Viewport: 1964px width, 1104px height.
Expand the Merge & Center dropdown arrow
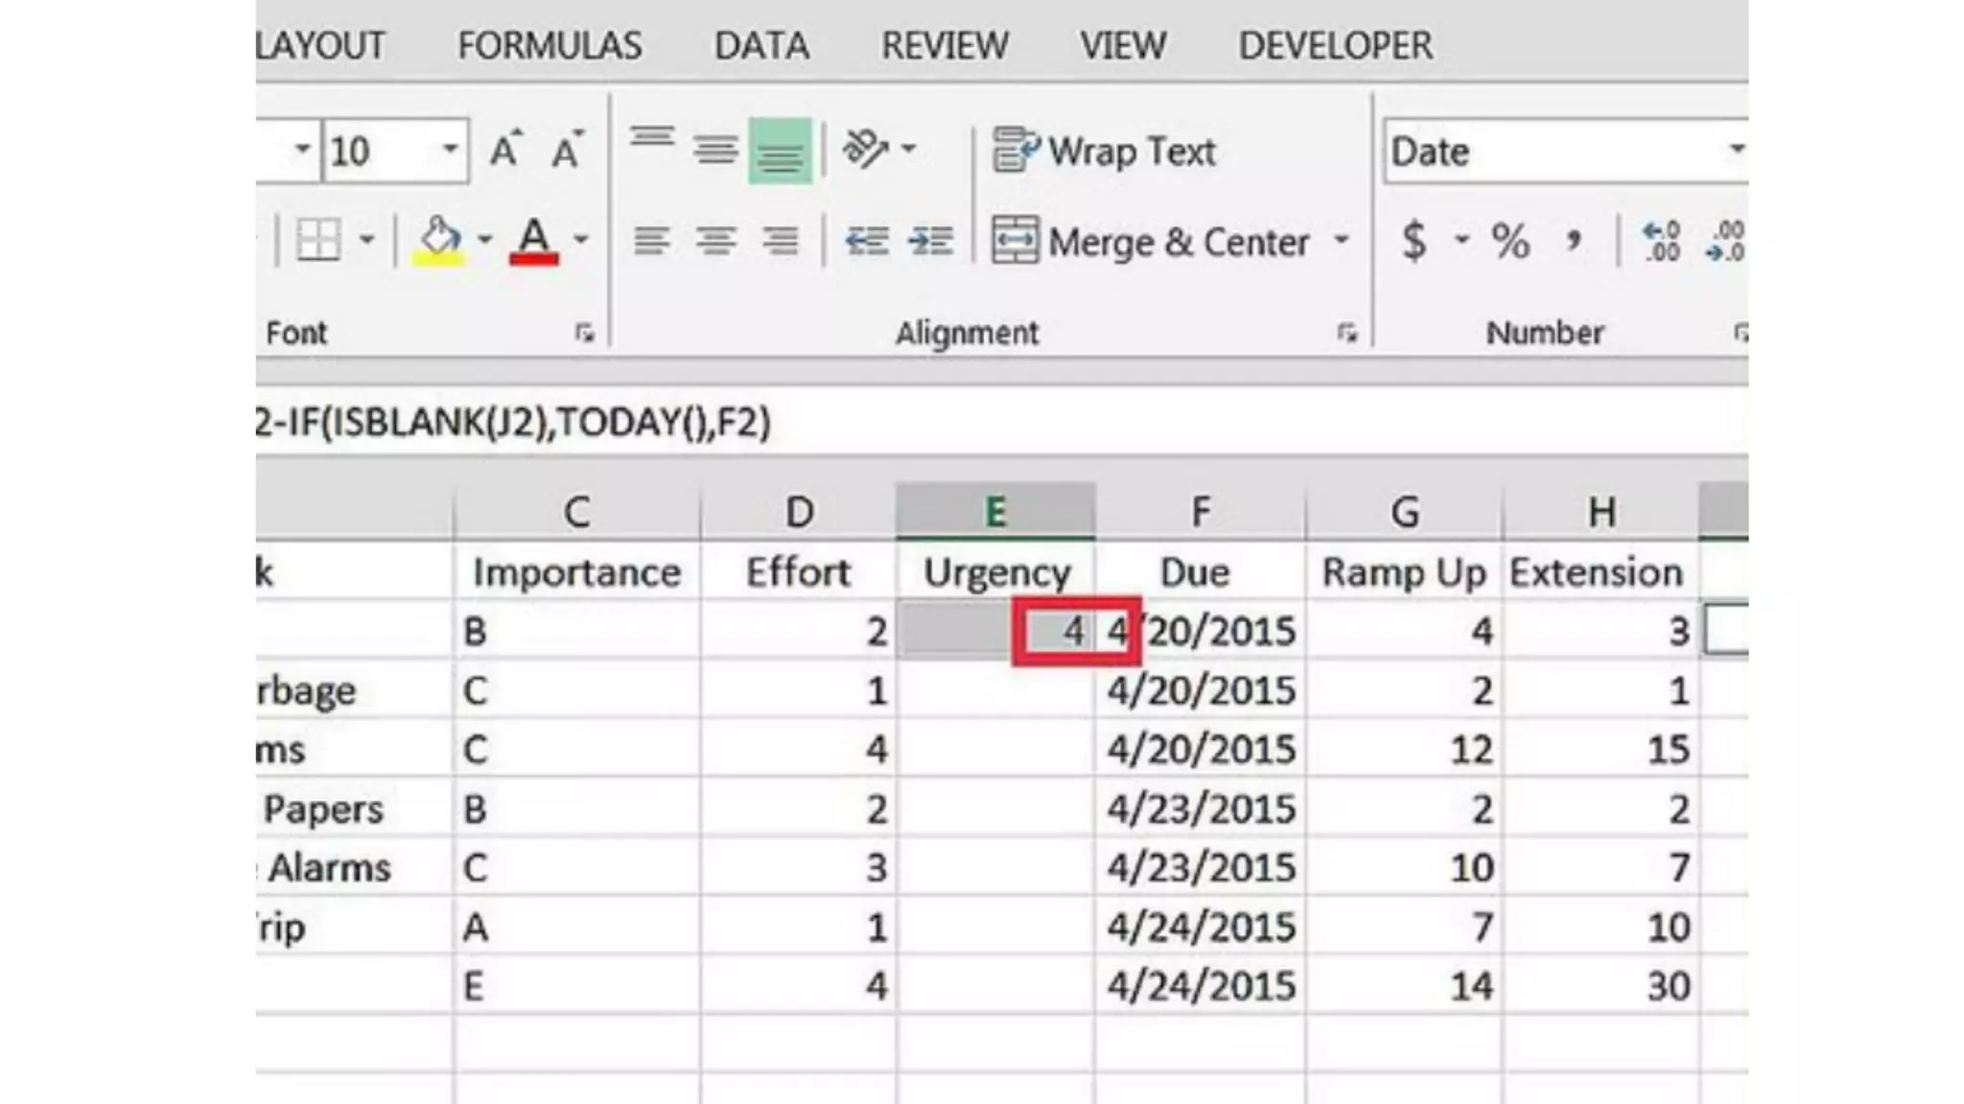(1342, 241)
